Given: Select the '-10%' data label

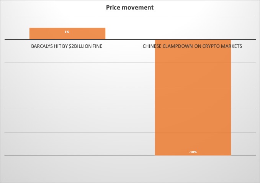Looking at the screenshot, I should click(193, 152).
